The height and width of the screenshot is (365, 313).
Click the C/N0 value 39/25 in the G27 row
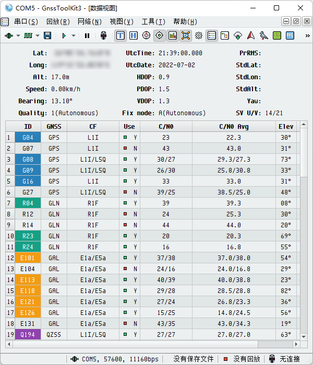(166, 192)
